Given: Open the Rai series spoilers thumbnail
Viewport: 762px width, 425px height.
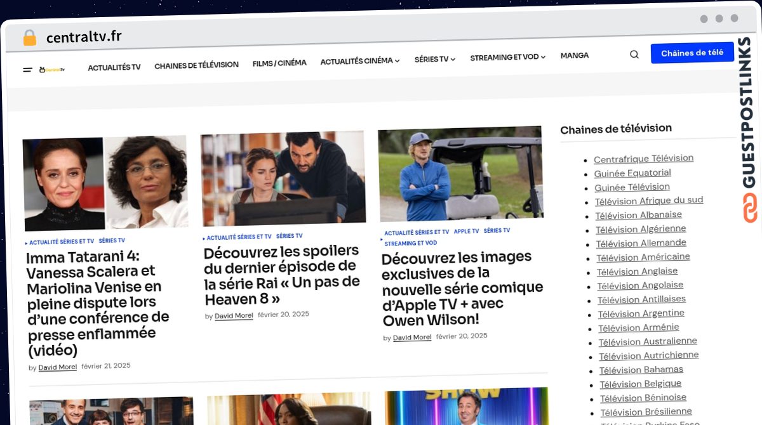Looking at the screenshot, I should click(283, 178).
